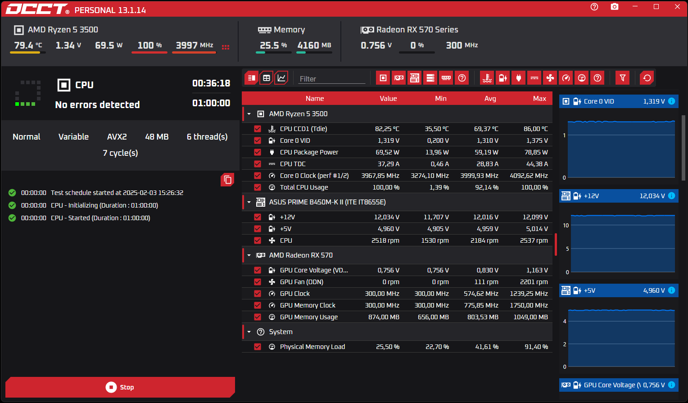Click the funnel filter icon in the toolbar
688x403 pixels.
pos(623,78)
